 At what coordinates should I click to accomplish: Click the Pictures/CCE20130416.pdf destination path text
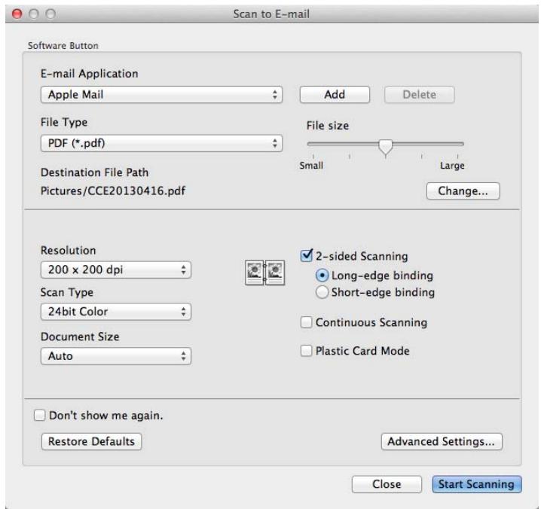pos(113,191)
